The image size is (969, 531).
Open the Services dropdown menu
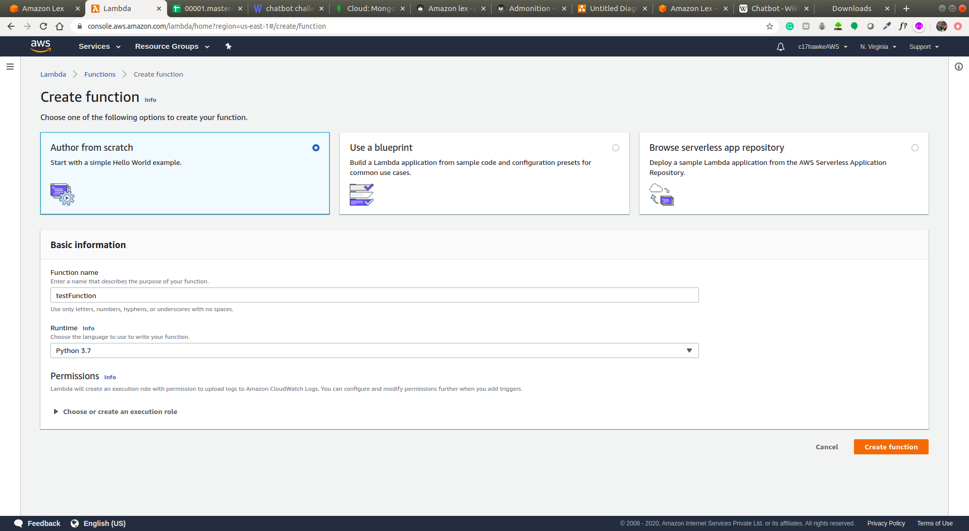[x=99, y=46]
